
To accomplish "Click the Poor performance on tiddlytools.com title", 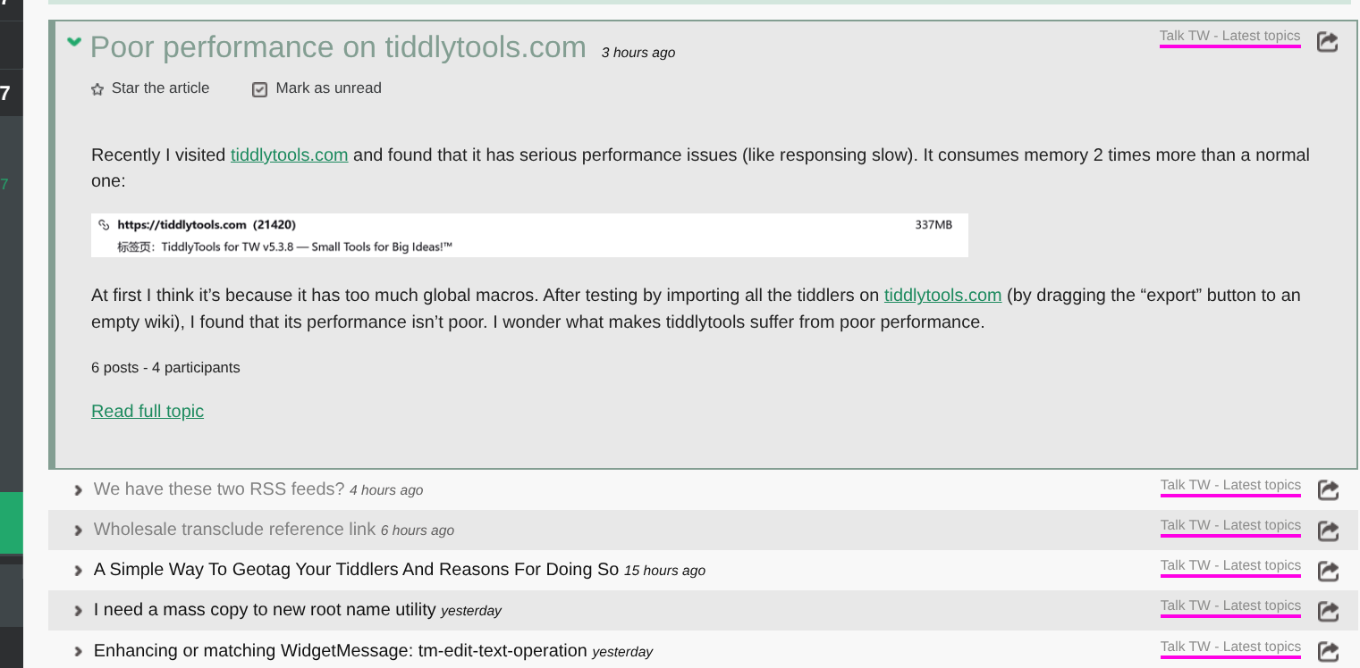I will tap(338, 46).
